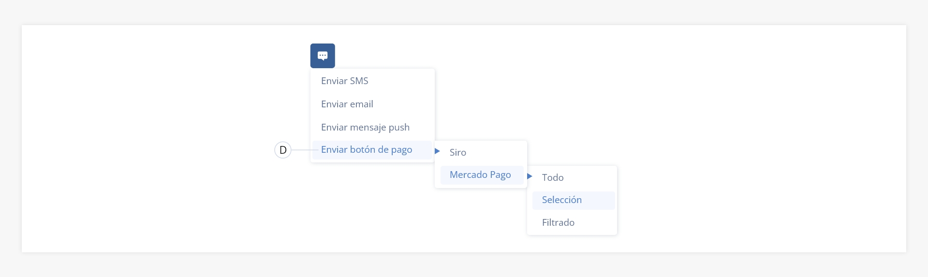Viewport: 928px width, 277px height.
Task: Click the circled D annotation marker
Action: 283,150
